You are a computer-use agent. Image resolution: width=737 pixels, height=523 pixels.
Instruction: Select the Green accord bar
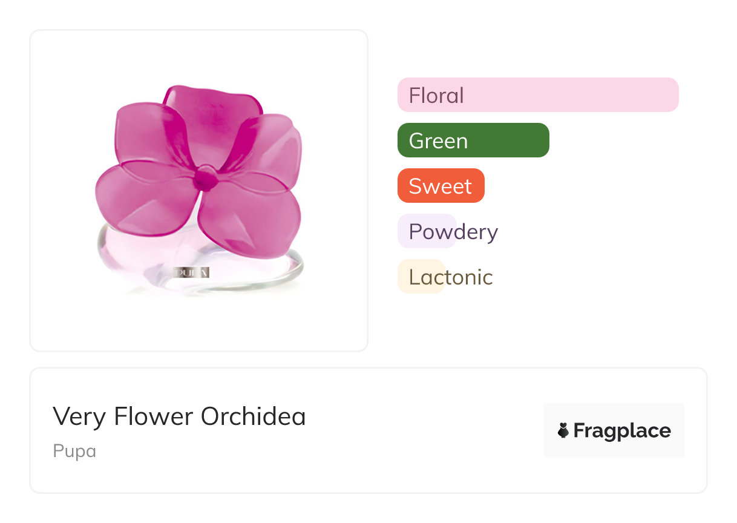coord(473,140)
